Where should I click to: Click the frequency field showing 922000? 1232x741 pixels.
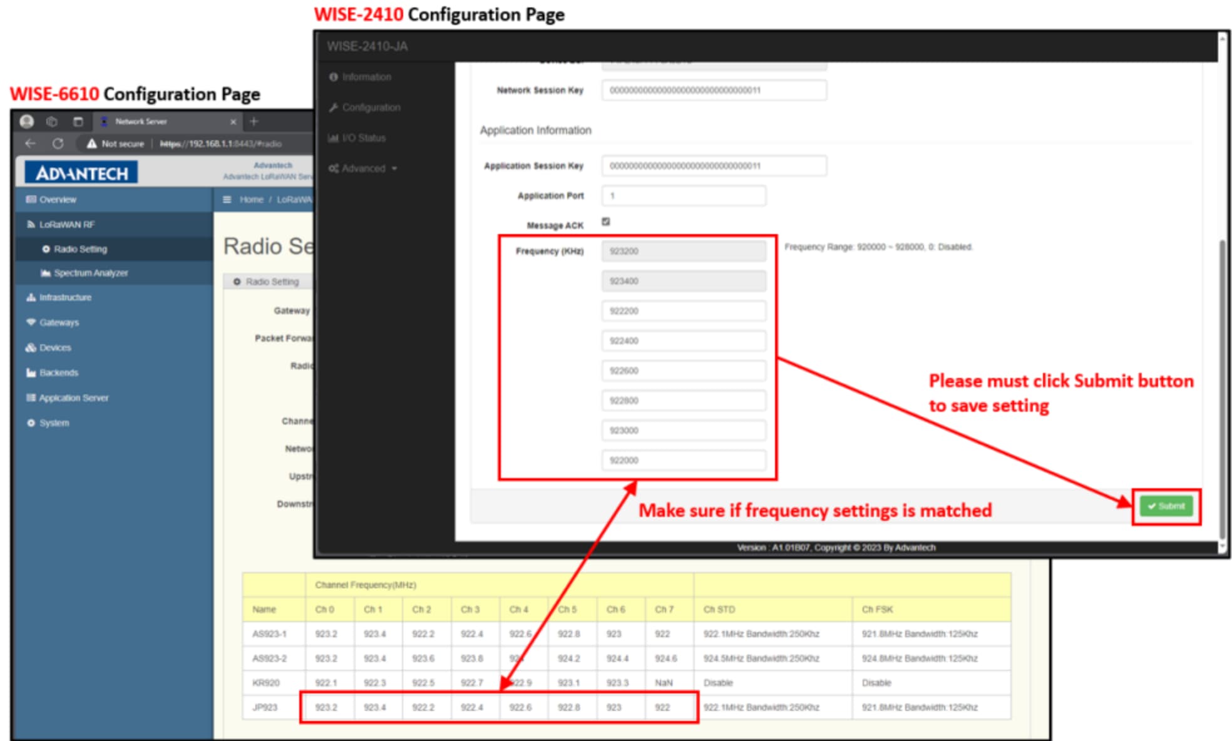pyautogui.click(x=684, y=460)
